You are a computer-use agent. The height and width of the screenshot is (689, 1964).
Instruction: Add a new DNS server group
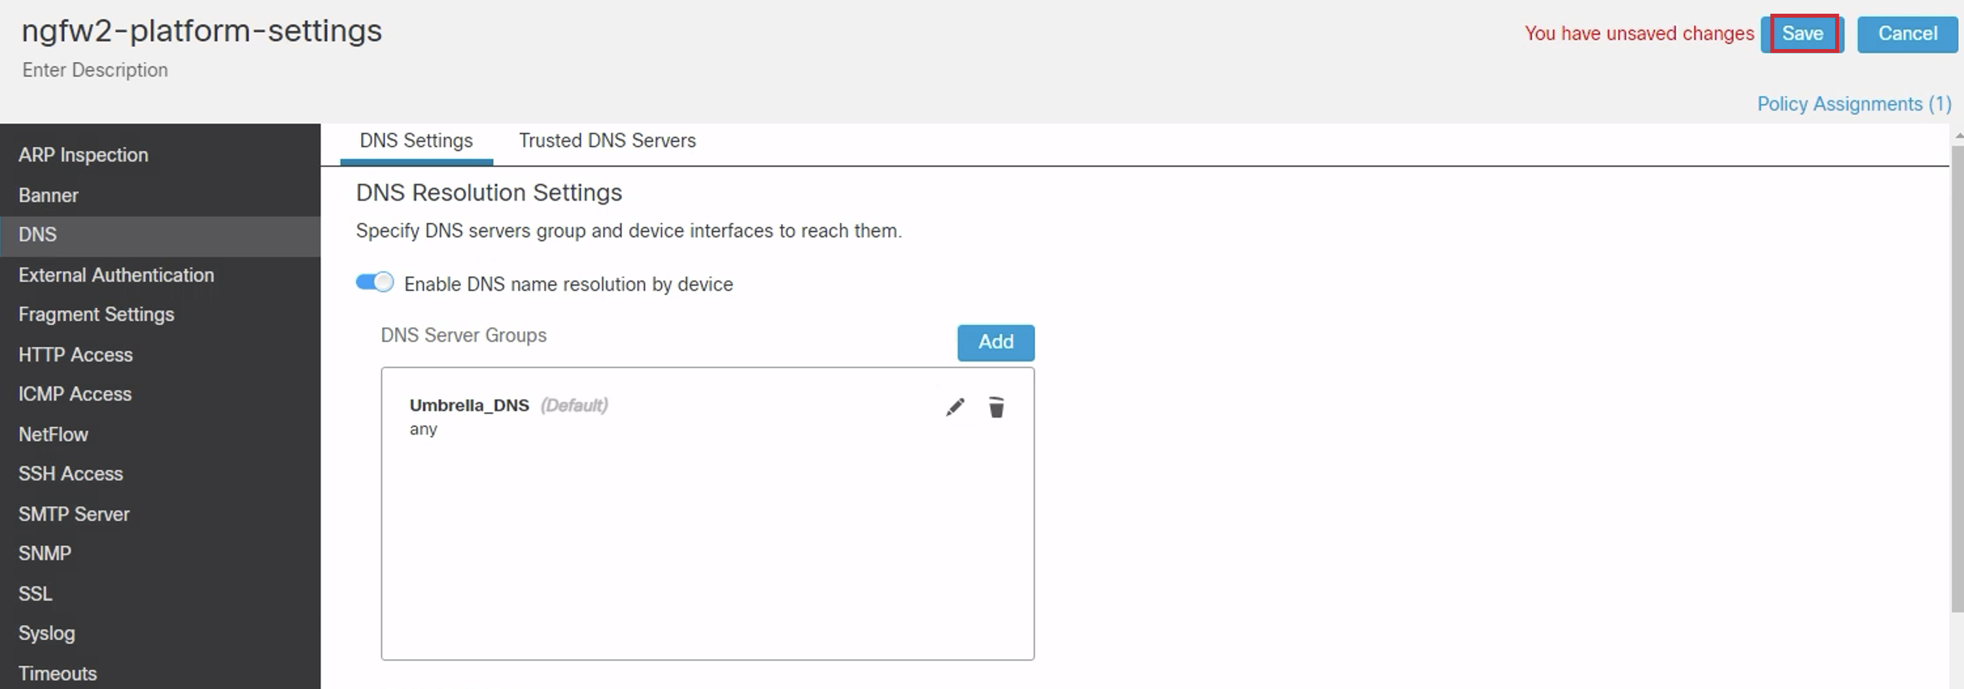coord(996,343)
